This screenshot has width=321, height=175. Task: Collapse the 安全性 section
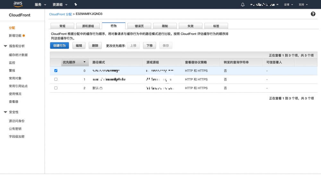(5, 112)
